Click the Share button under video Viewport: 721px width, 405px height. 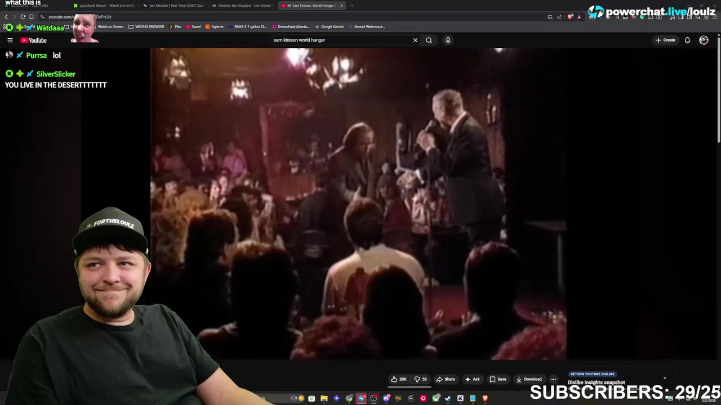(446, 379)
